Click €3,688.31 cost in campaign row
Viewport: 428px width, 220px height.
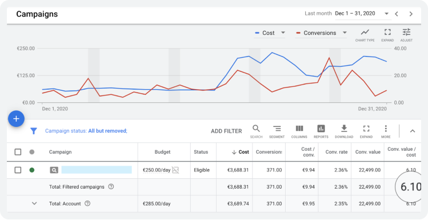point(238,170)
